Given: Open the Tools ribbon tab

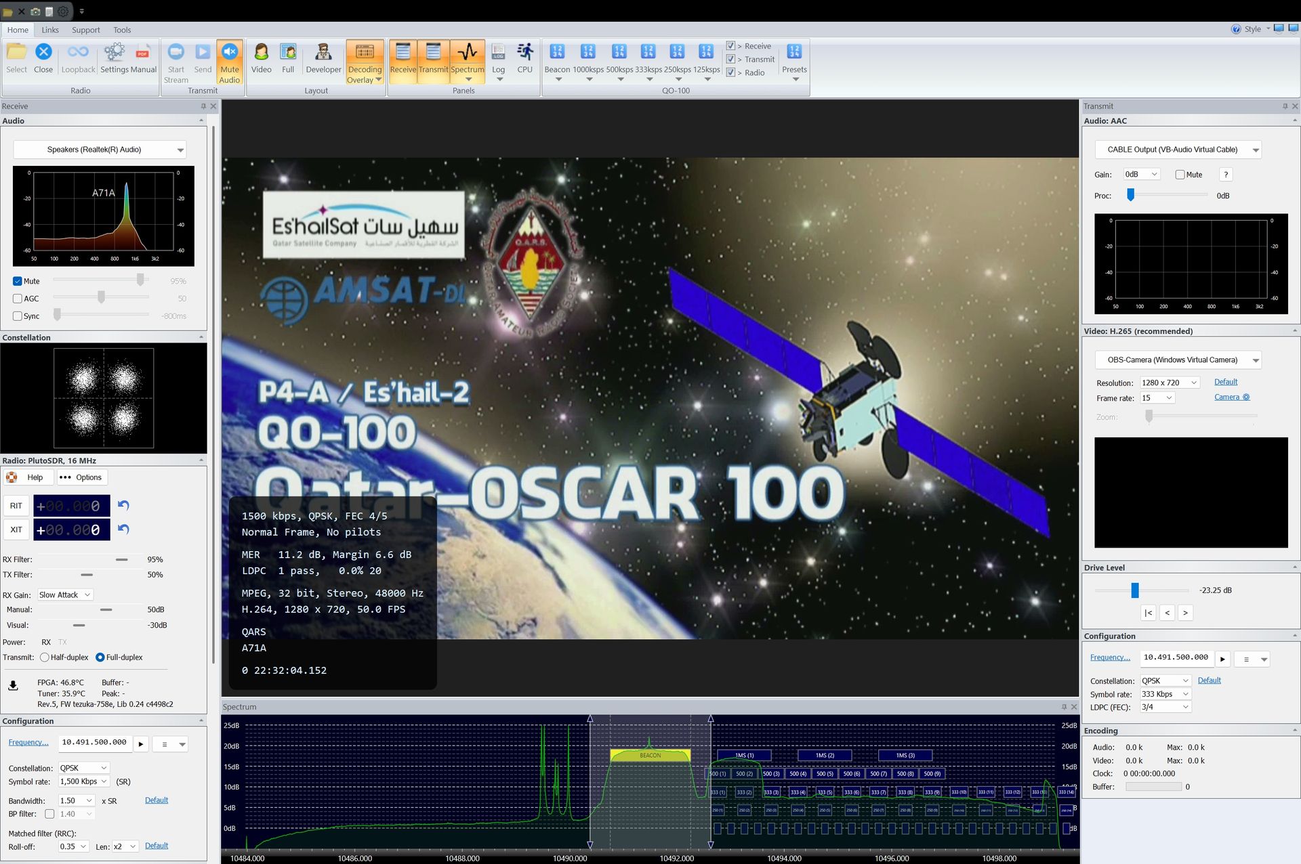Looking at the screenshot, I should pos(122,30).
